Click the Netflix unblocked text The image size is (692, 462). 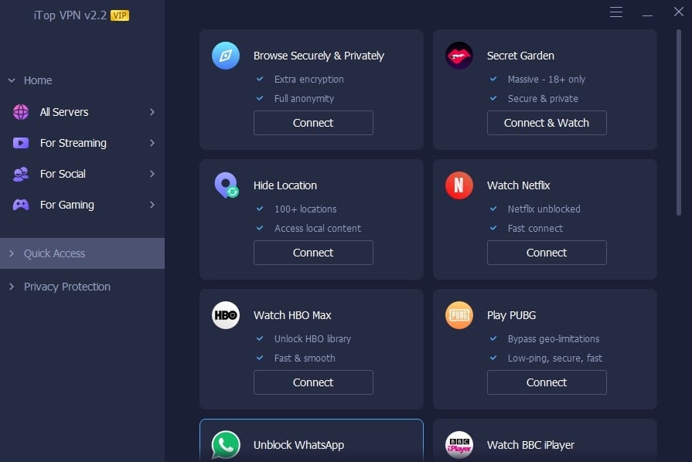544,209
